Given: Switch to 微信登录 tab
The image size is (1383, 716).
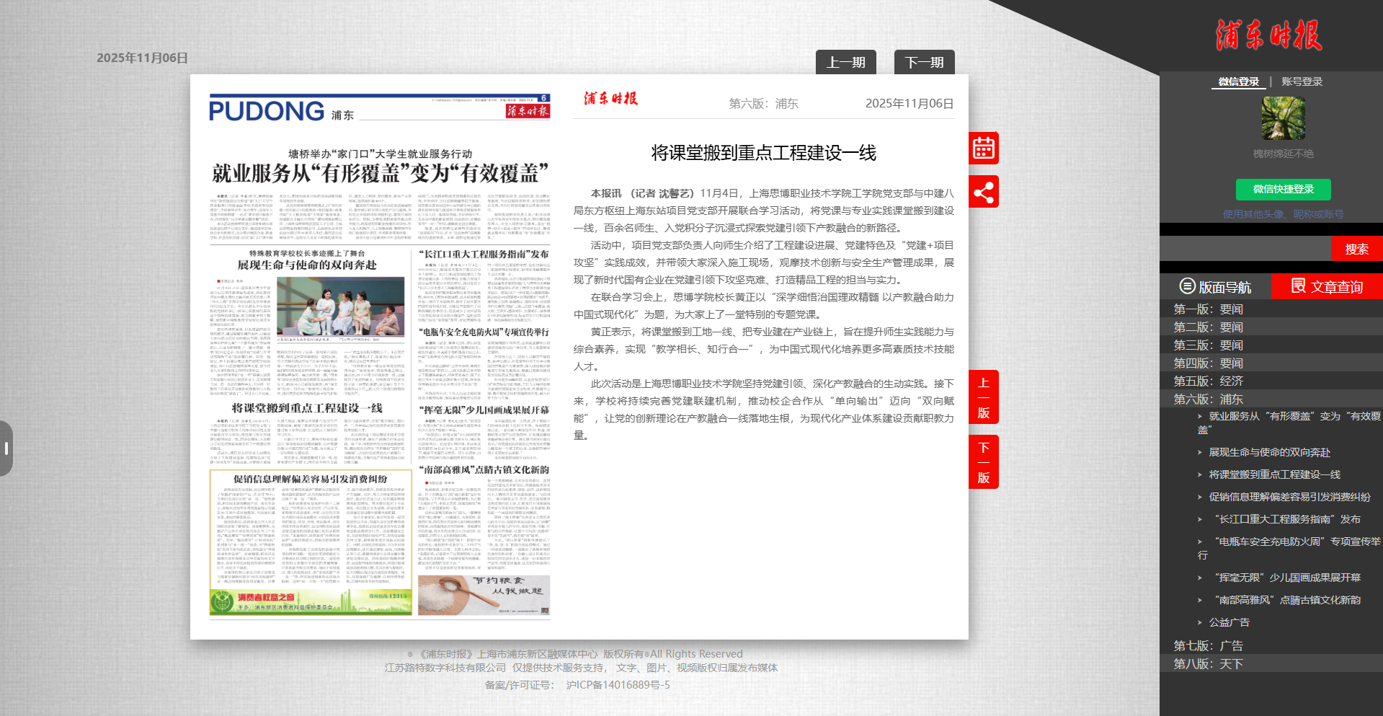Looking at the screenshot, I should coord(1238,81).
